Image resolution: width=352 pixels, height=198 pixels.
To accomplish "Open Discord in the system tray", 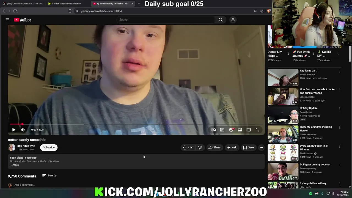I will [316, 194].
